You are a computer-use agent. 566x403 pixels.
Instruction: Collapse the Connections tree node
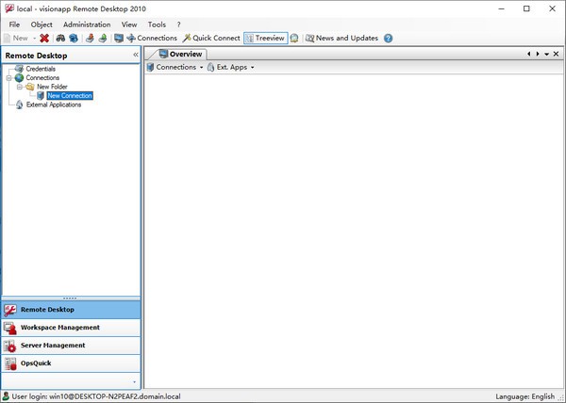[8, 78]
